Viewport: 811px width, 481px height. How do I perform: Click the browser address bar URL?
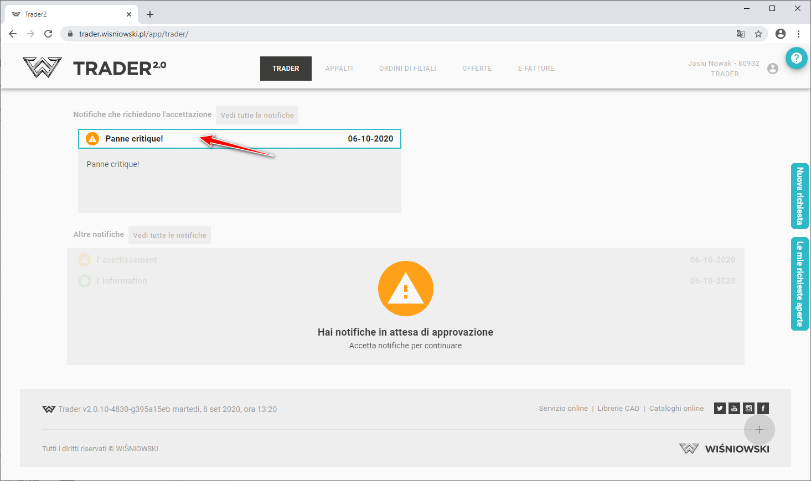click(133, 34)
